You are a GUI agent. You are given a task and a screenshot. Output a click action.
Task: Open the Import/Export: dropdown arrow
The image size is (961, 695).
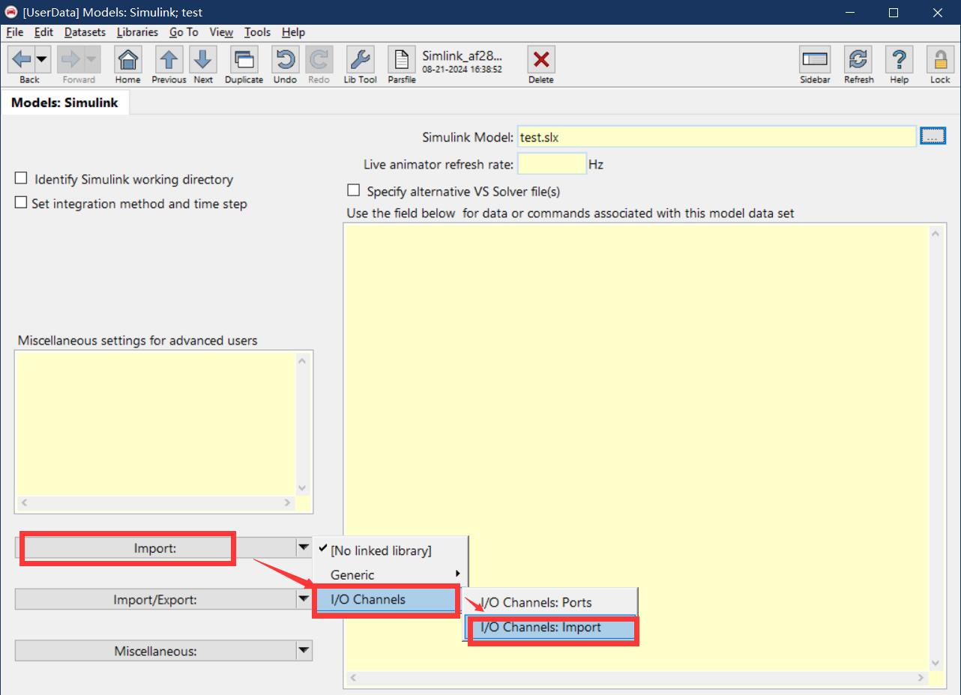click(x=304, y=599)
